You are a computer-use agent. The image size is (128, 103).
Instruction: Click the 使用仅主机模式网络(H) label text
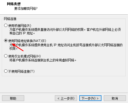[x=24, y=56]
